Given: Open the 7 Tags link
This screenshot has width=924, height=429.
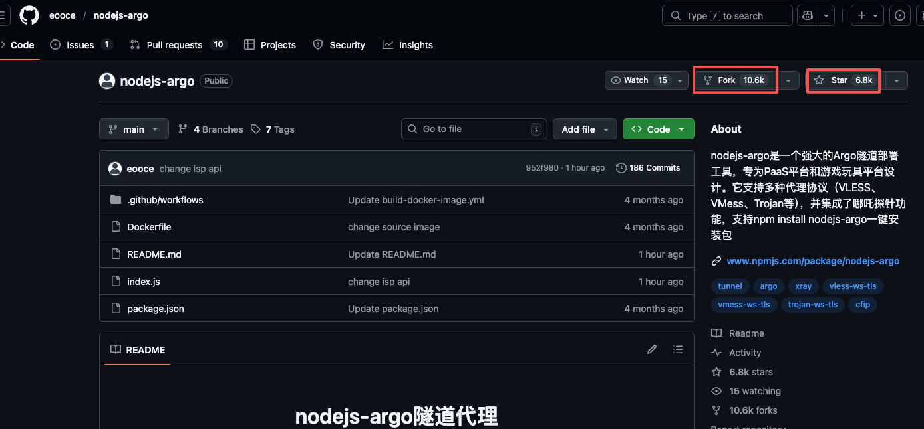Looking at the screenshot, I should pyautogui.click(x=273, y=129).
